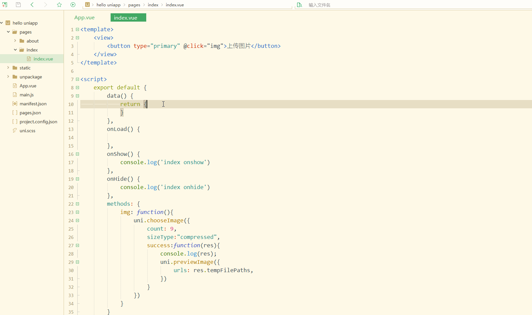
Task: Select 'hello uniapp' in the breadcrumb
Action: tap(109, 5)
